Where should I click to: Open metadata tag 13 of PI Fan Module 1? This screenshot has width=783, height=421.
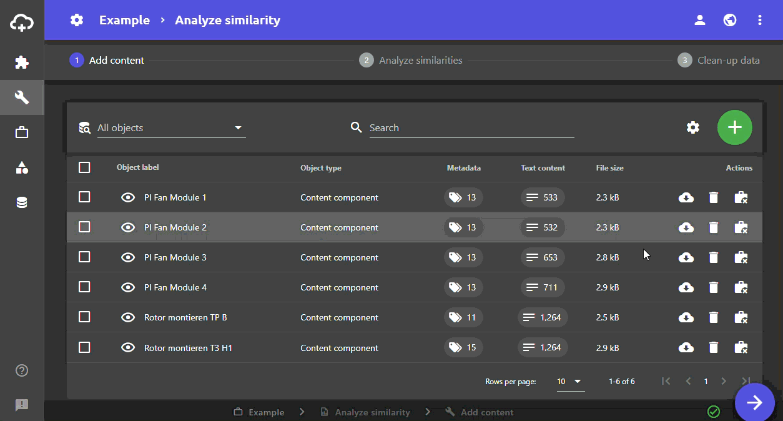click(x=463, y=197)
